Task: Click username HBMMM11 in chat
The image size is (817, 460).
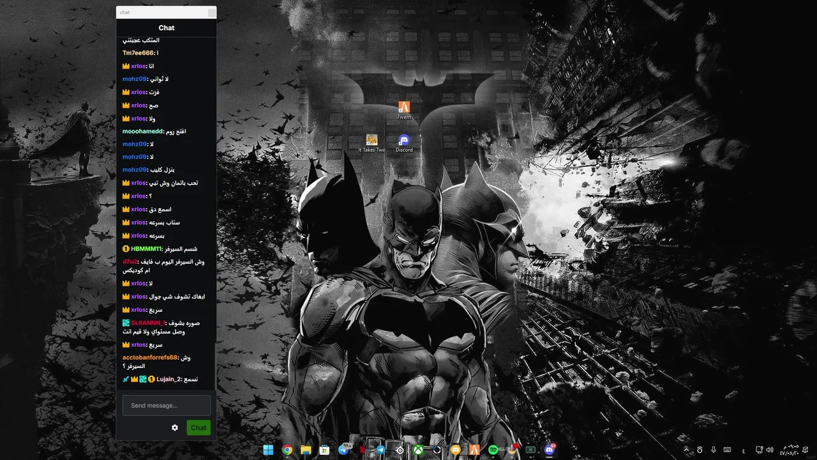Action: click(x=146, y=249)
